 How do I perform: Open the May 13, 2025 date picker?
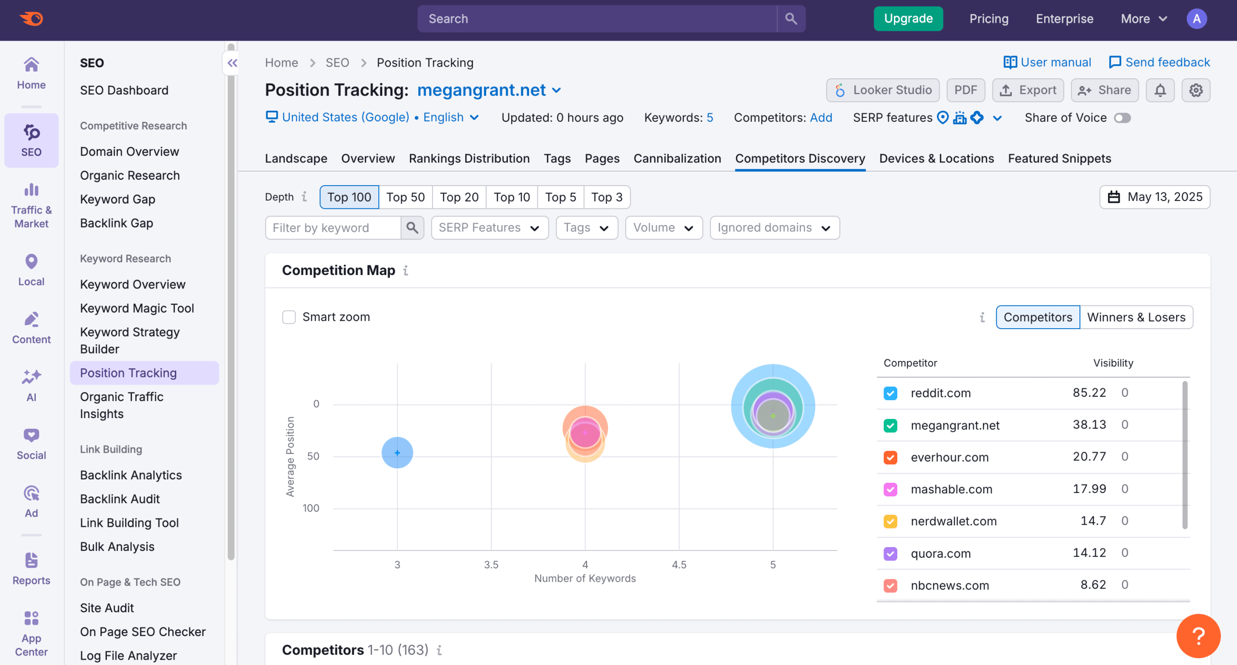[x=1155, y=197]
